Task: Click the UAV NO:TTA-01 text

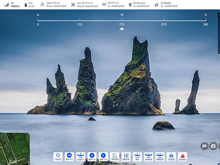Action: [x=85, y=3]
